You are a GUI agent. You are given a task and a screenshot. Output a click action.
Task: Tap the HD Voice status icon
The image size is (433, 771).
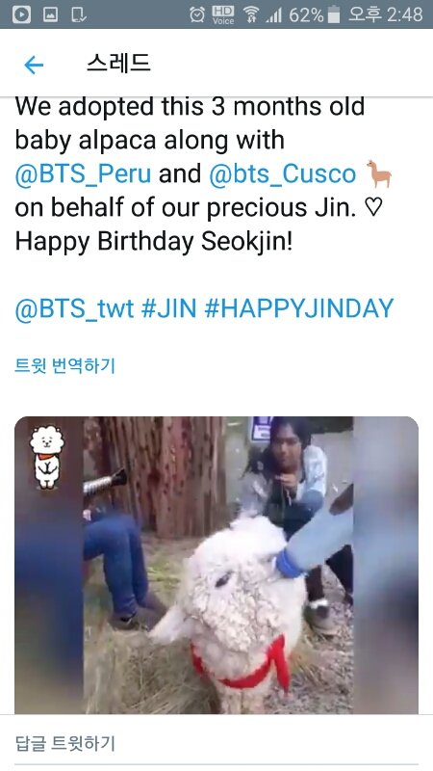point(223,14)
